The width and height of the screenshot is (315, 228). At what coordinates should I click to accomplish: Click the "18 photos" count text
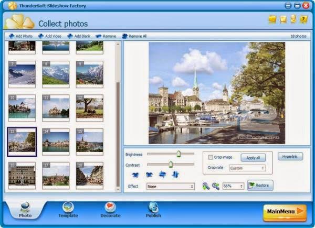pos(298,36)
